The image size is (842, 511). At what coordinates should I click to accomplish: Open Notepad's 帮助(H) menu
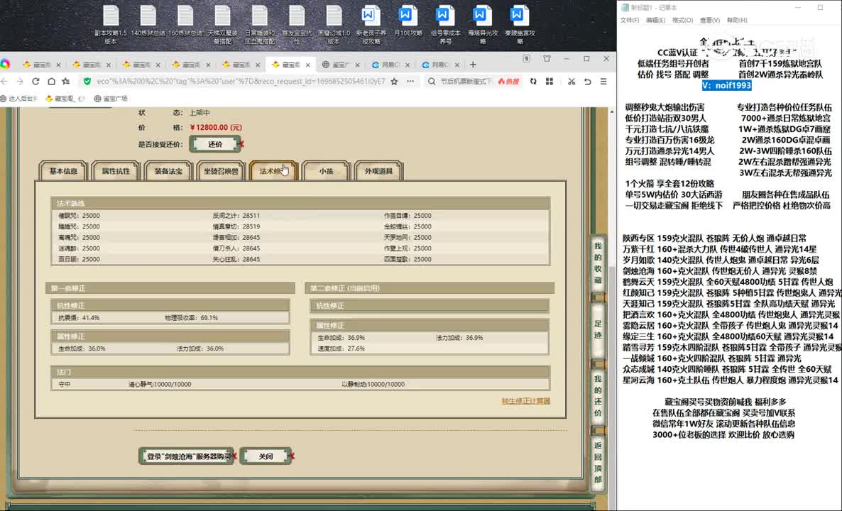(737, 21)
